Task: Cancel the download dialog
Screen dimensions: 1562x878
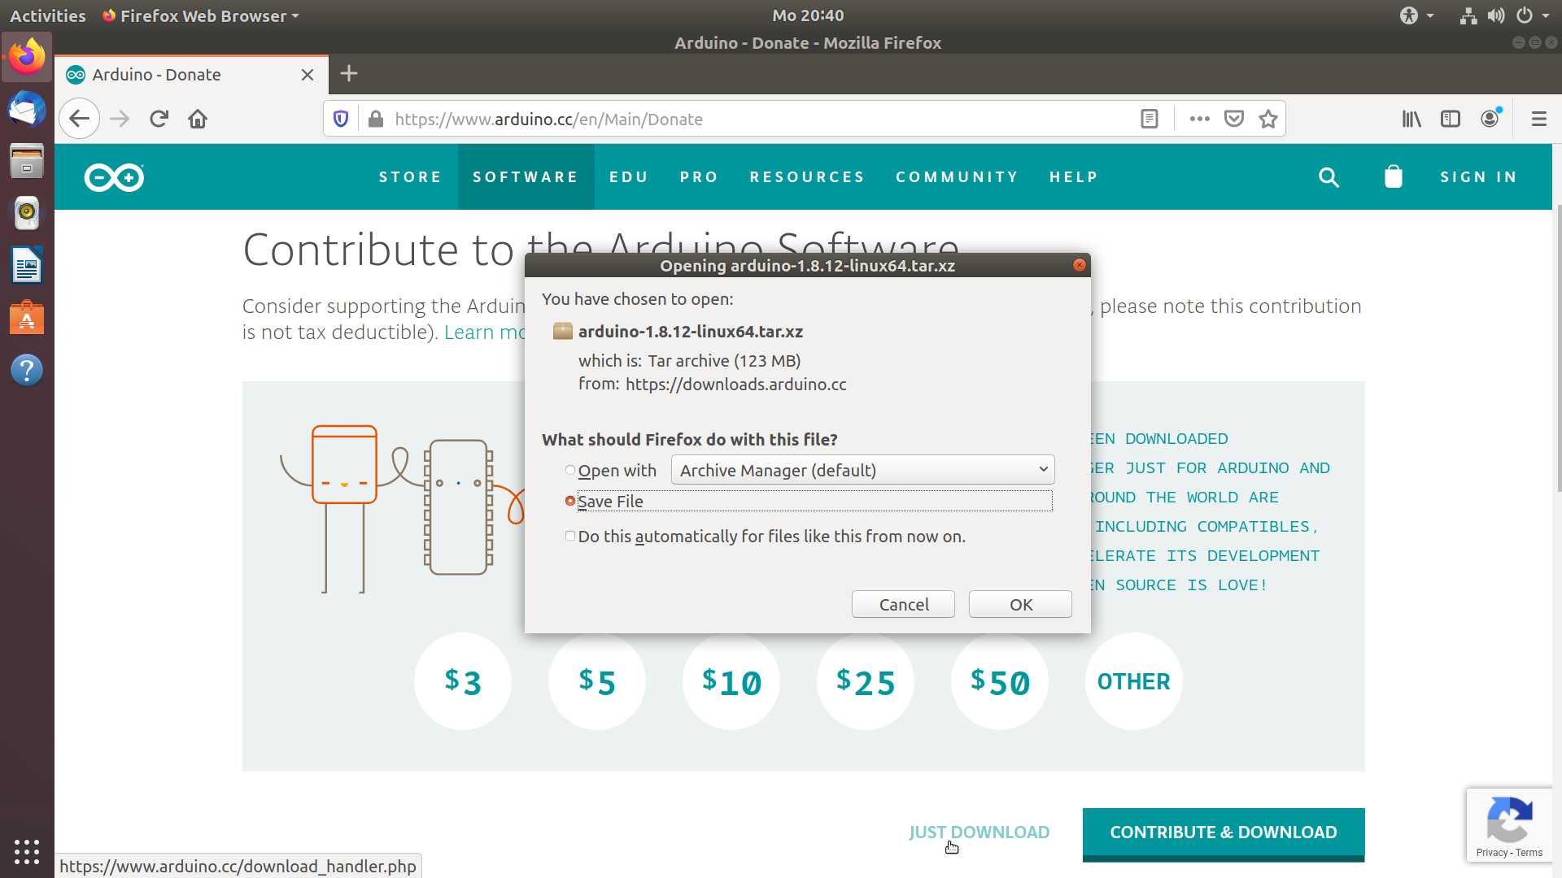Action: (x=903, y=604)
